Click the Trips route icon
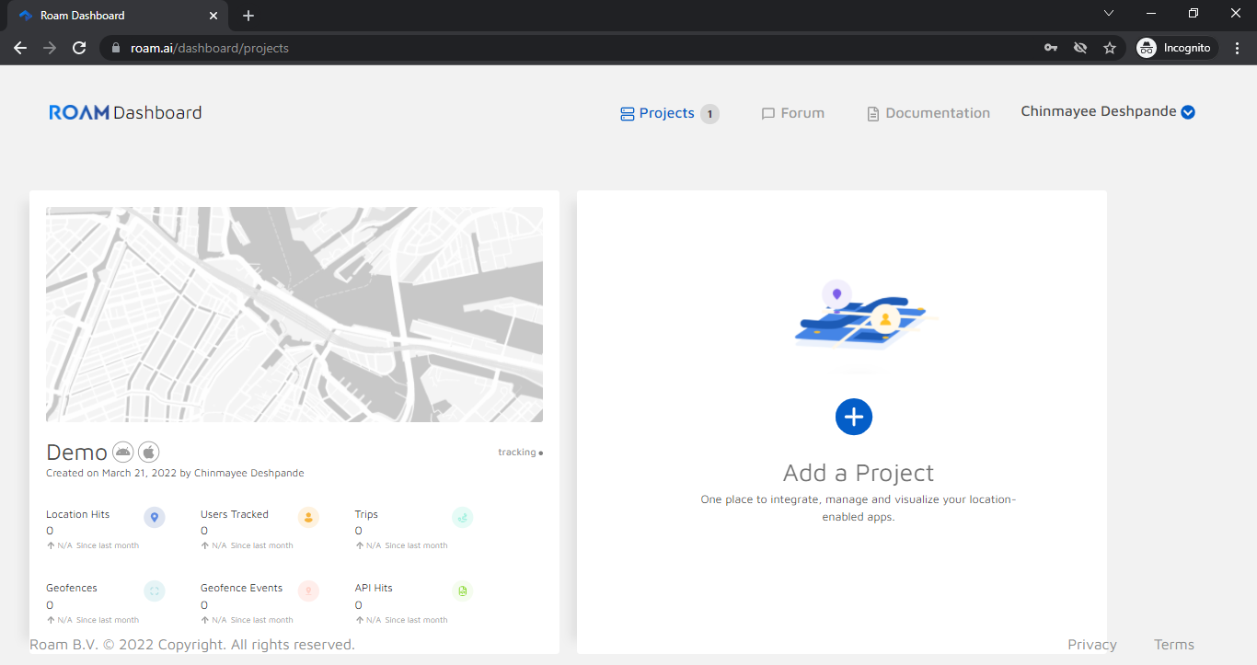1257x665 pixels. tap(463, 518)
